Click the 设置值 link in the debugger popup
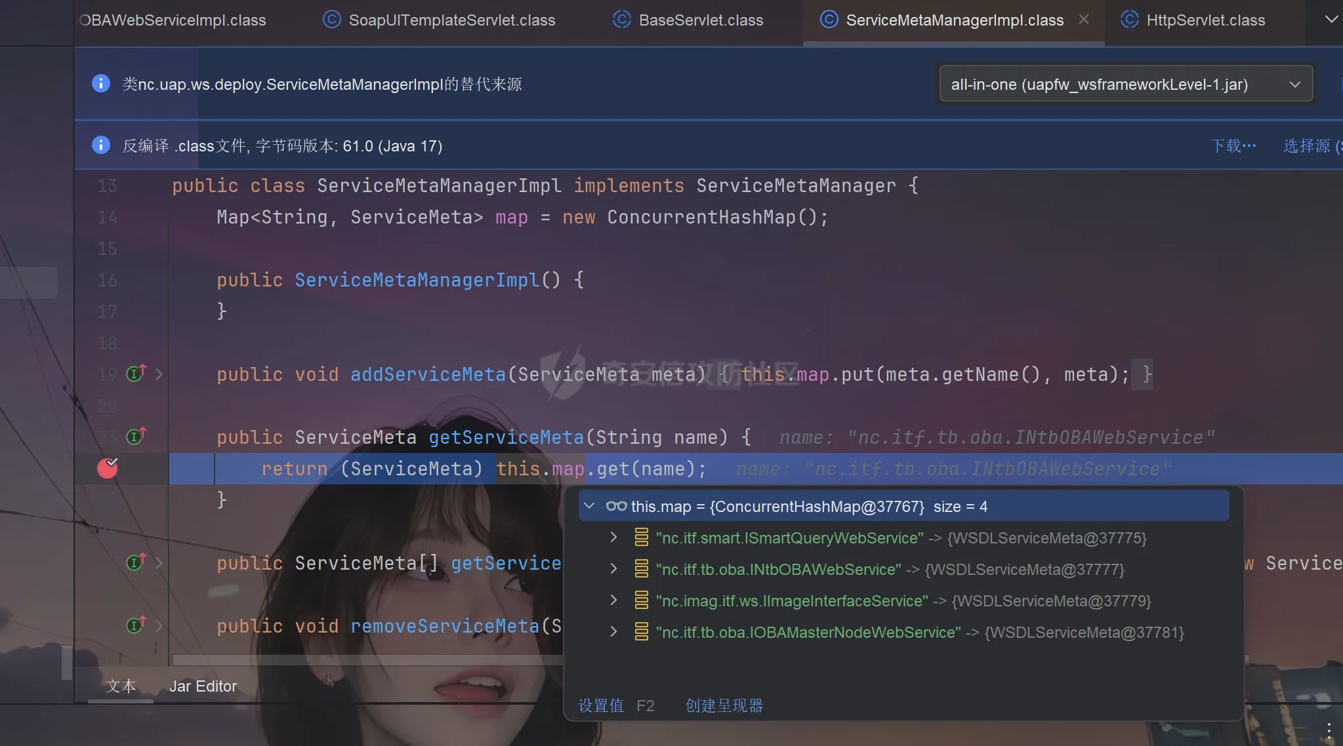The width and height of the screenshot is (1343, 746). [601, 705]
